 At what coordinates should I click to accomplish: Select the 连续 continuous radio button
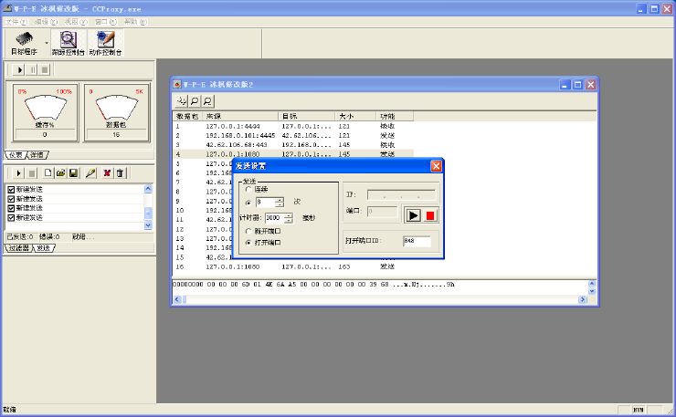[248, 190]
